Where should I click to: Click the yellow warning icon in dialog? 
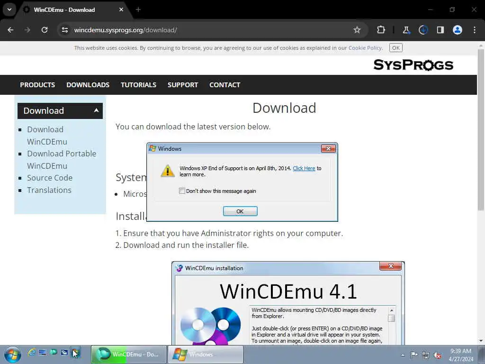[x=168, y=171]
